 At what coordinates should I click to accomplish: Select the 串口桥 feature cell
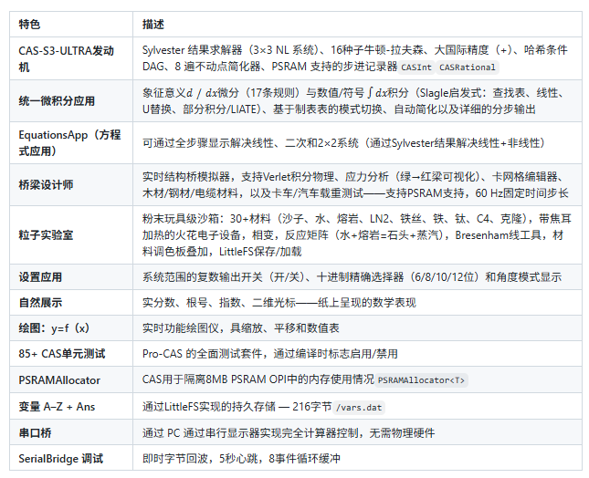(36, 432)
